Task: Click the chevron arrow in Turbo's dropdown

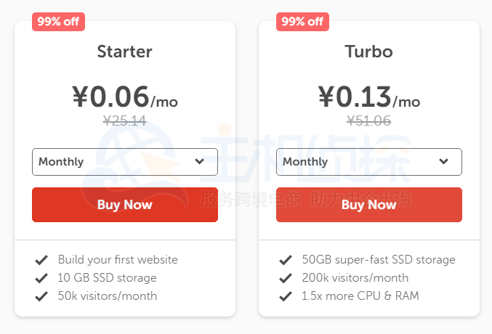Action: click(443, 162)
